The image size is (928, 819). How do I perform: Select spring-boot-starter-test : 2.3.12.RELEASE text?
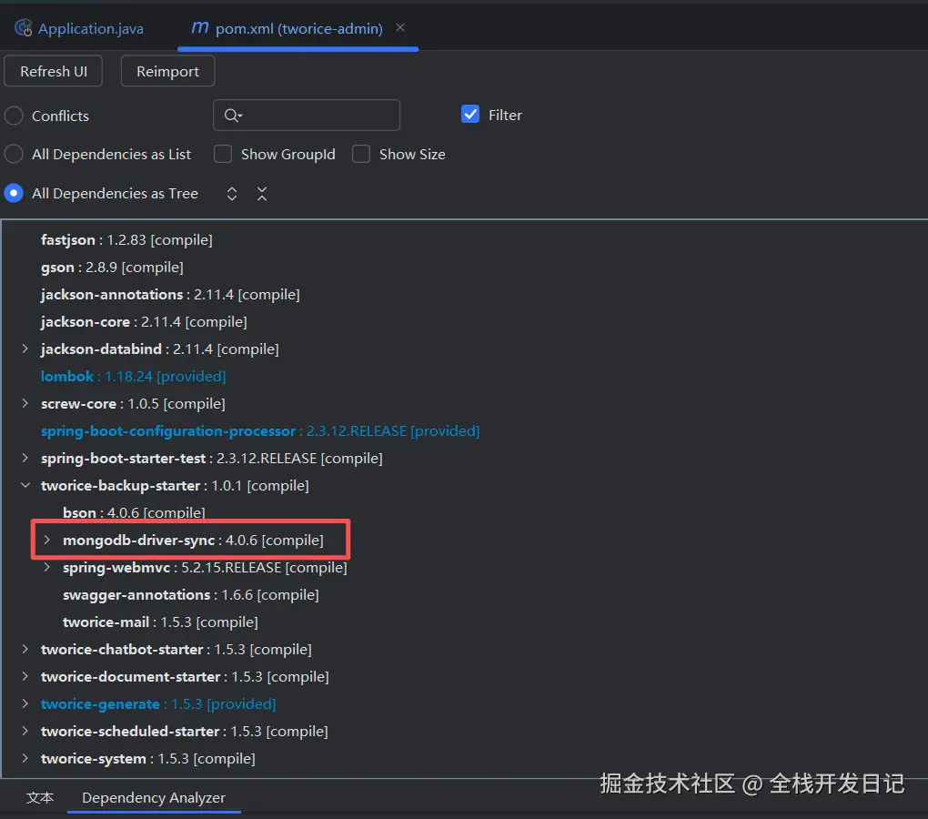[212, 458]
